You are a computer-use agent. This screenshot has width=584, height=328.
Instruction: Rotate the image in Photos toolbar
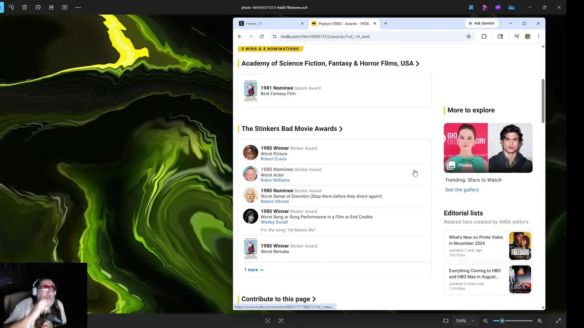[11, 7]
